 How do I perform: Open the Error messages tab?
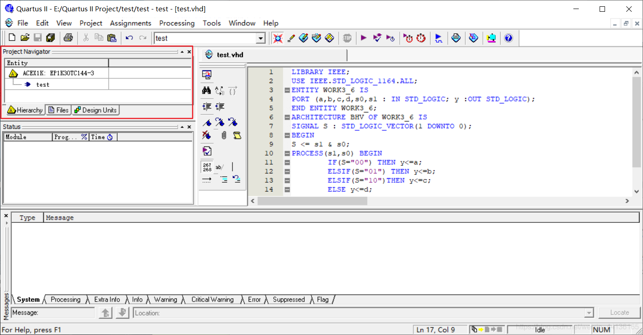[254, 299]
